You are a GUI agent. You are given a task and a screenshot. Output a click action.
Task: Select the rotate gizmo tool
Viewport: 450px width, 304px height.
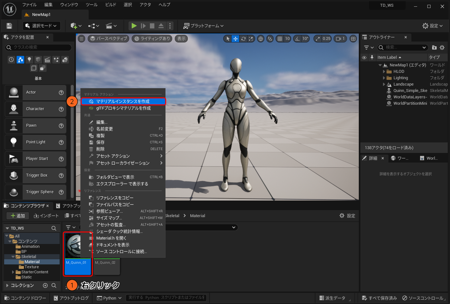pos(243,39)
